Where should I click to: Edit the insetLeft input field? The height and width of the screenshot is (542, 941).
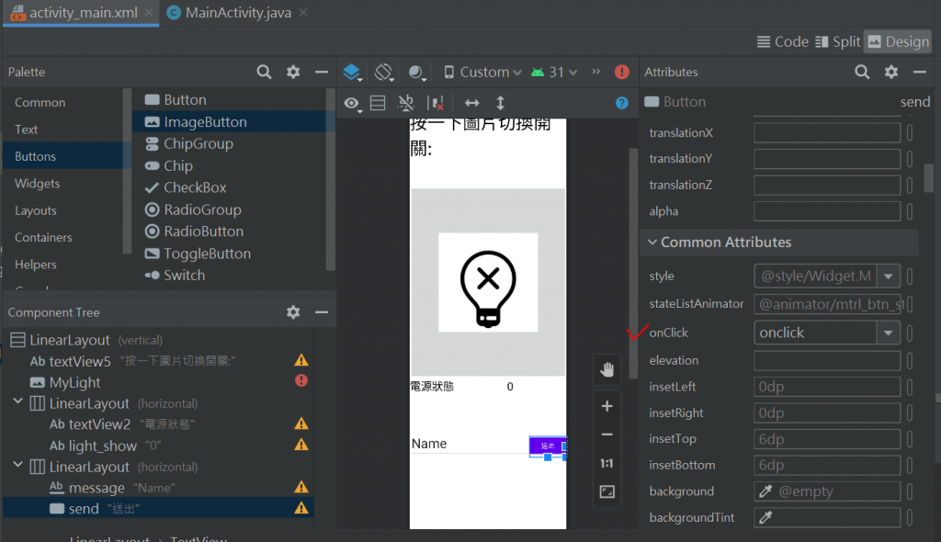[x=827, y=387]
